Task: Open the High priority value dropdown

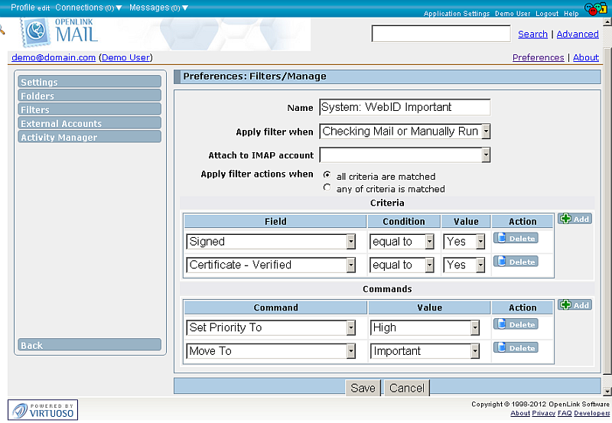Action: coord(425,328)
